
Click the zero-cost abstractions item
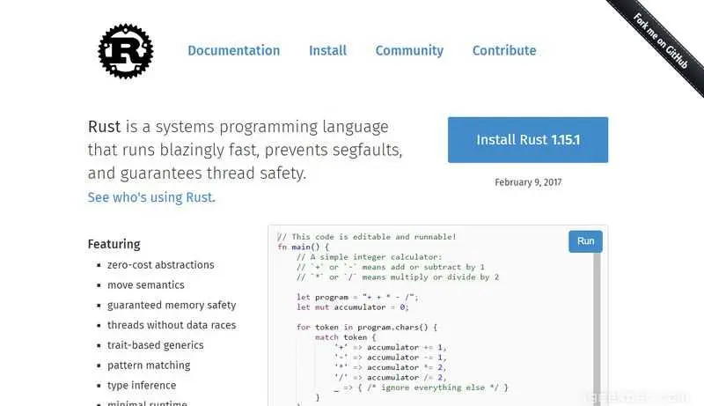[x=161, y=265]
